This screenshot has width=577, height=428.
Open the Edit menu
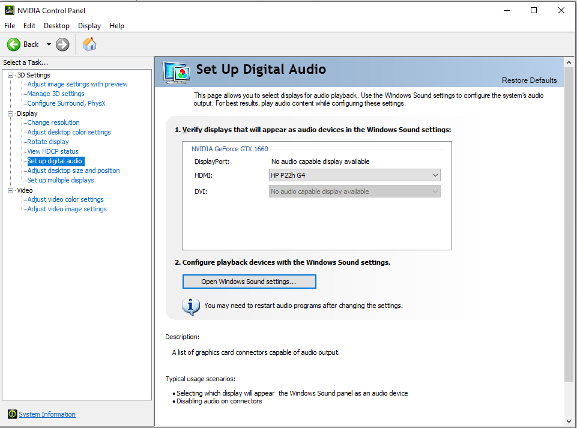pos(29,26)
